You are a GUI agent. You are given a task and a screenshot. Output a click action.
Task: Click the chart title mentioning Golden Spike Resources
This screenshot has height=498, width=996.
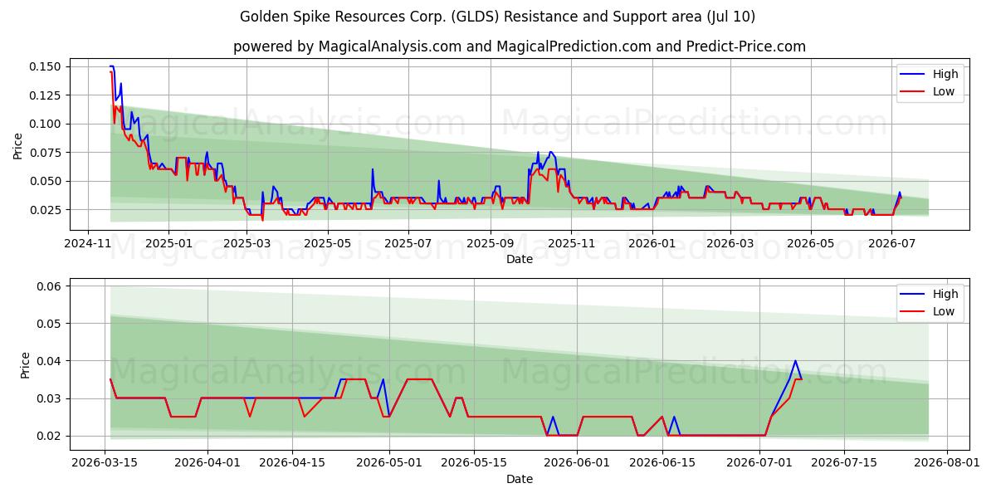497,17
